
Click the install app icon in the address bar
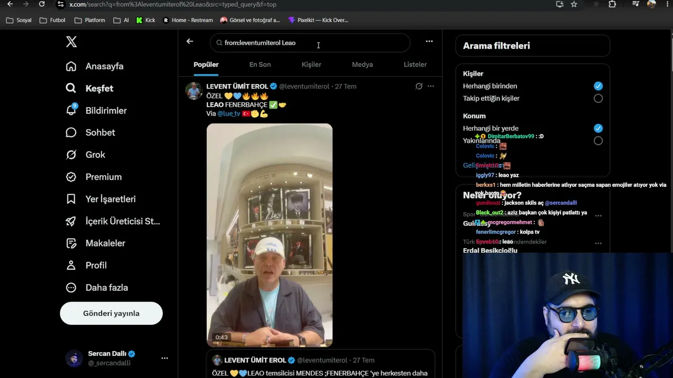coord(559,4)
